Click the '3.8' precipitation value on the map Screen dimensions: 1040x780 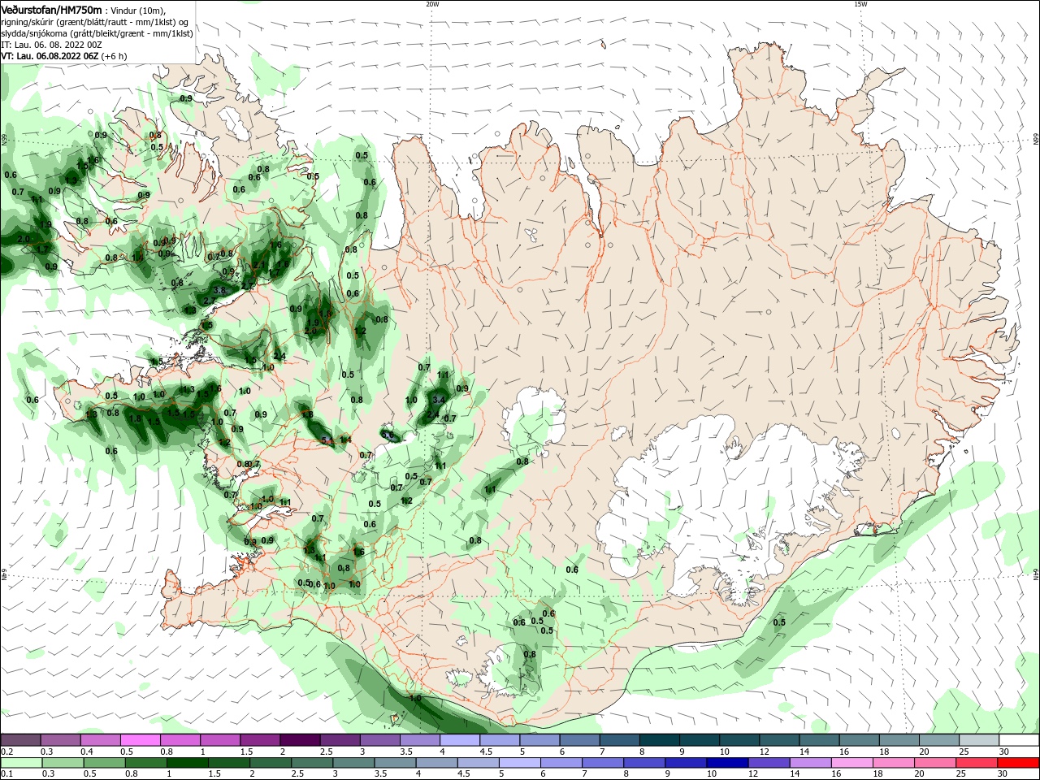[x=219, y=290]
